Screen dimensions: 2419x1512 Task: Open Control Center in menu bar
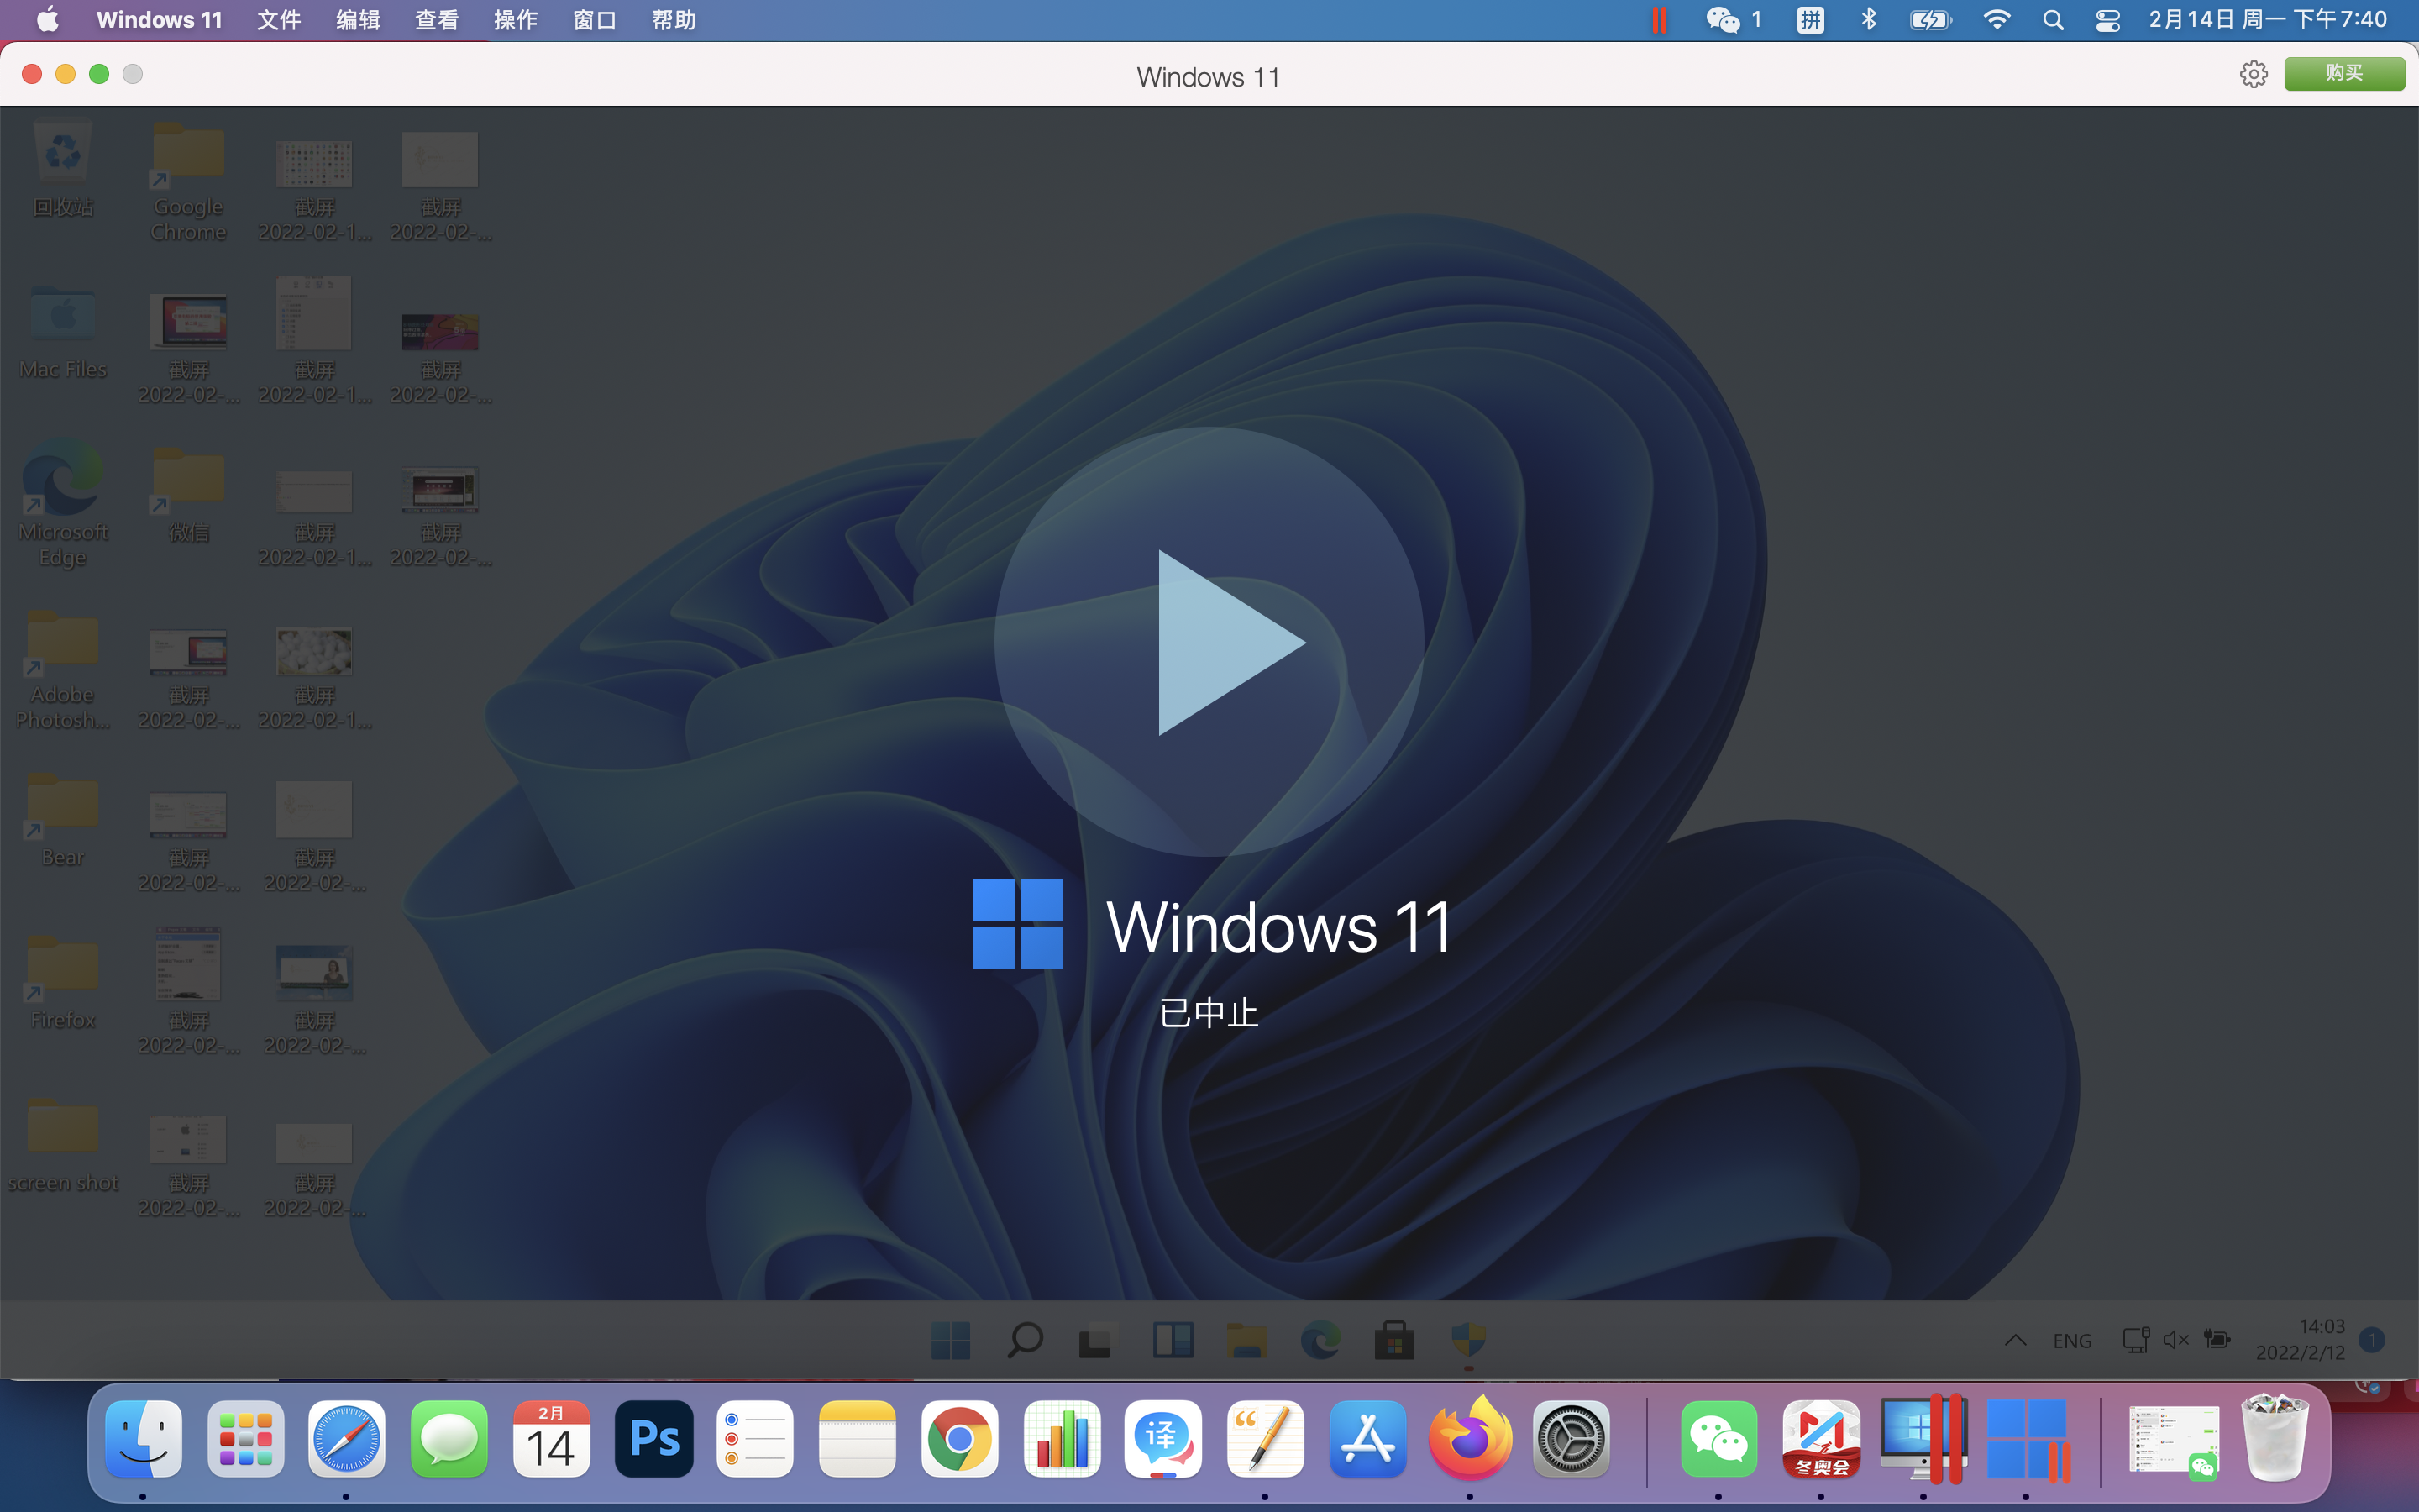click(x=2108, y=20)
